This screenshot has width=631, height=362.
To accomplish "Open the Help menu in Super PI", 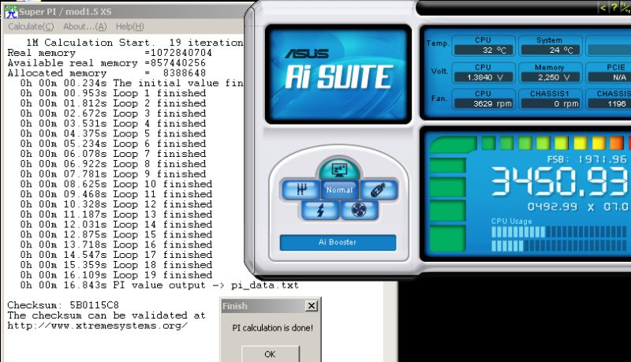I will (x=129, y=27).
